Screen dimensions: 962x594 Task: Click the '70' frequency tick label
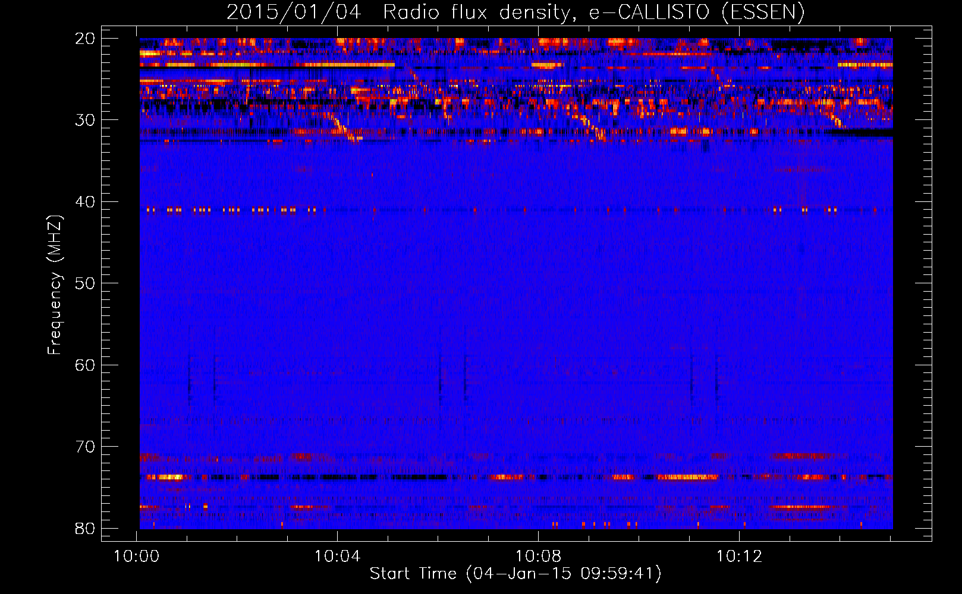85,447
